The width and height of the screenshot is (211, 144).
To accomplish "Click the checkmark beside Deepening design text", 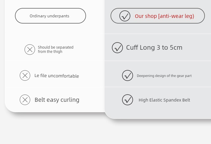I will point(127,75).
